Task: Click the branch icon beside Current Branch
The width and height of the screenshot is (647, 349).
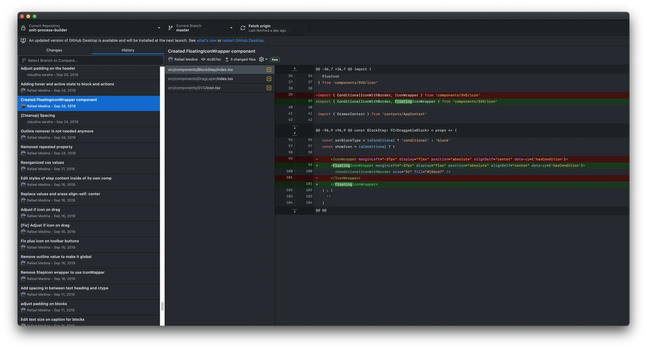Action: pyautogui.click(x=171, y=28)
